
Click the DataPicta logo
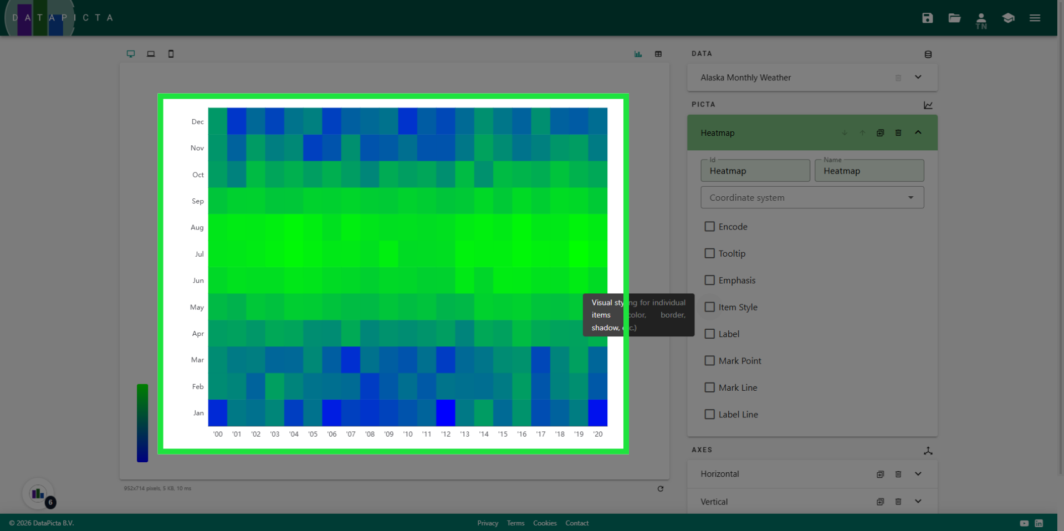click(x=58, y=18)
